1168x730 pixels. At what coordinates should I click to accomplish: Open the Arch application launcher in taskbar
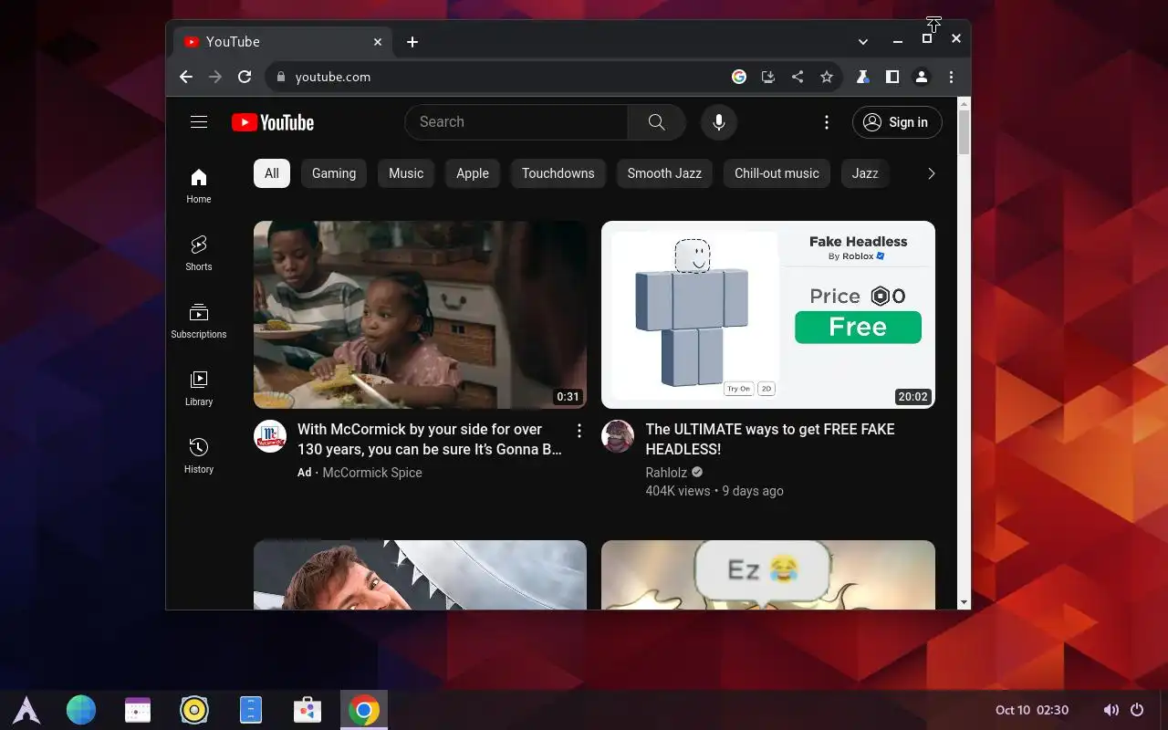[26, 710]
